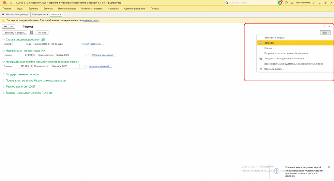The width and height of the screenshot is (334, 181).
Task: Select Изменить форму... menu entry
Action: coord(295,69)
